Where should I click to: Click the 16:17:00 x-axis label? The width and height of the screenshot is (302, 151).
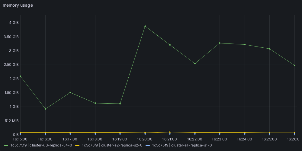point(70,139)
